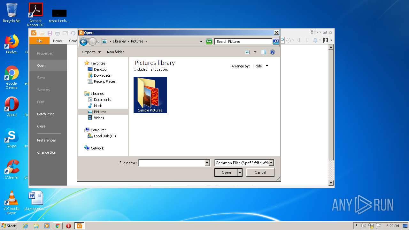
Task: Expand Open button split arrow
Action: coord(240,172)
